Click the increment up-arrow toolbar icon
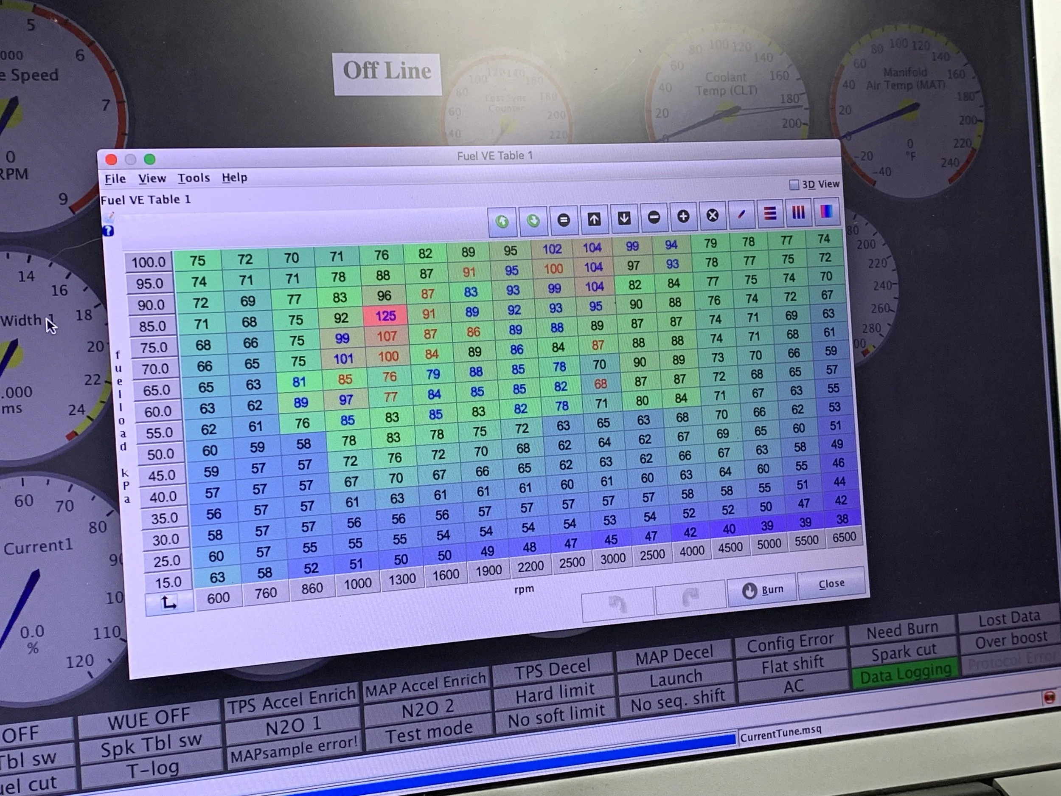The height and width of the screenshot is (796, 1061). [594, 219]
